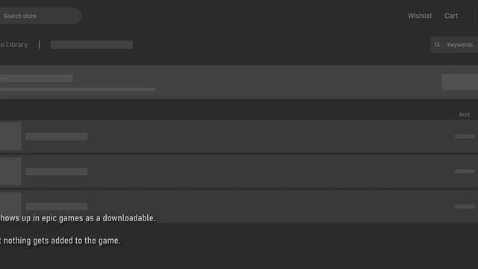Click the game title placeholder in banner

pos(37,78)
